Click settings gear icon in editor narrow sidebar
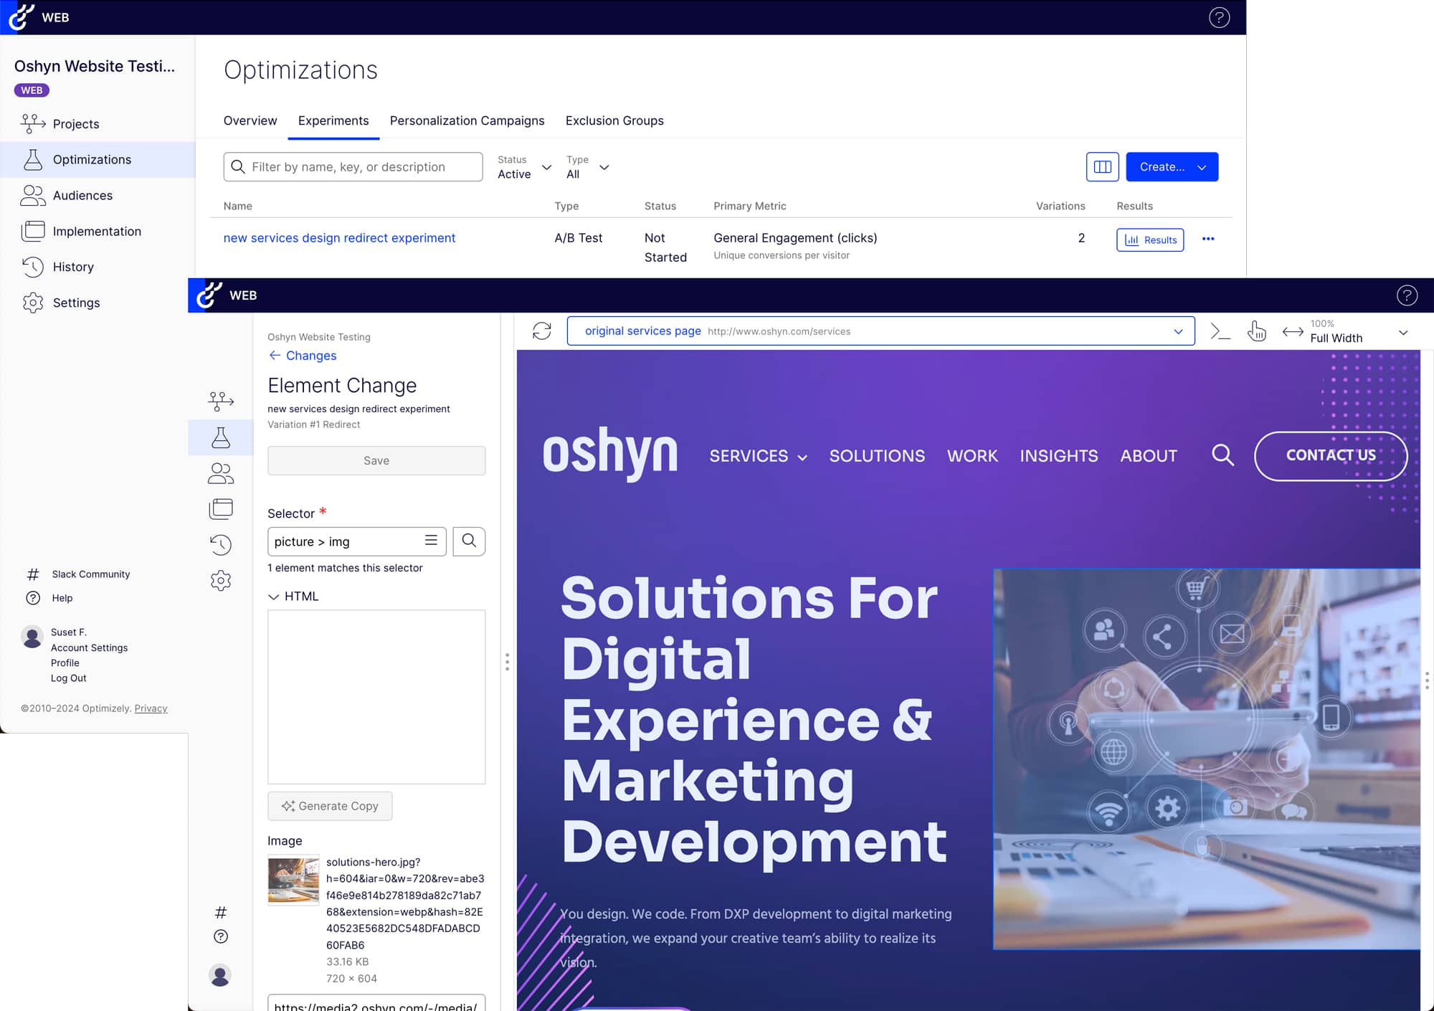The height and width of the screenshot is (1011, 1434). coord(221,581)
